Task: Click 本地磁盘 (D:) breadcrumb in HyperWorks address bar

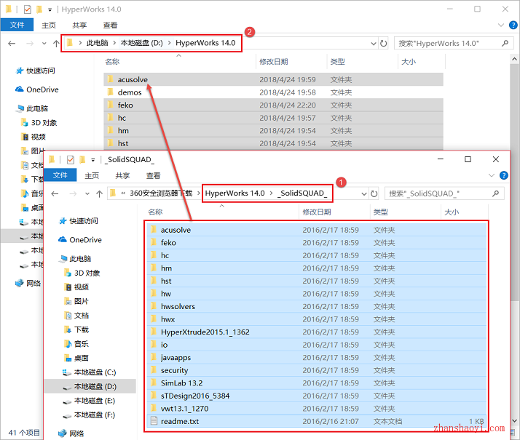Action: tap(141, 43)
